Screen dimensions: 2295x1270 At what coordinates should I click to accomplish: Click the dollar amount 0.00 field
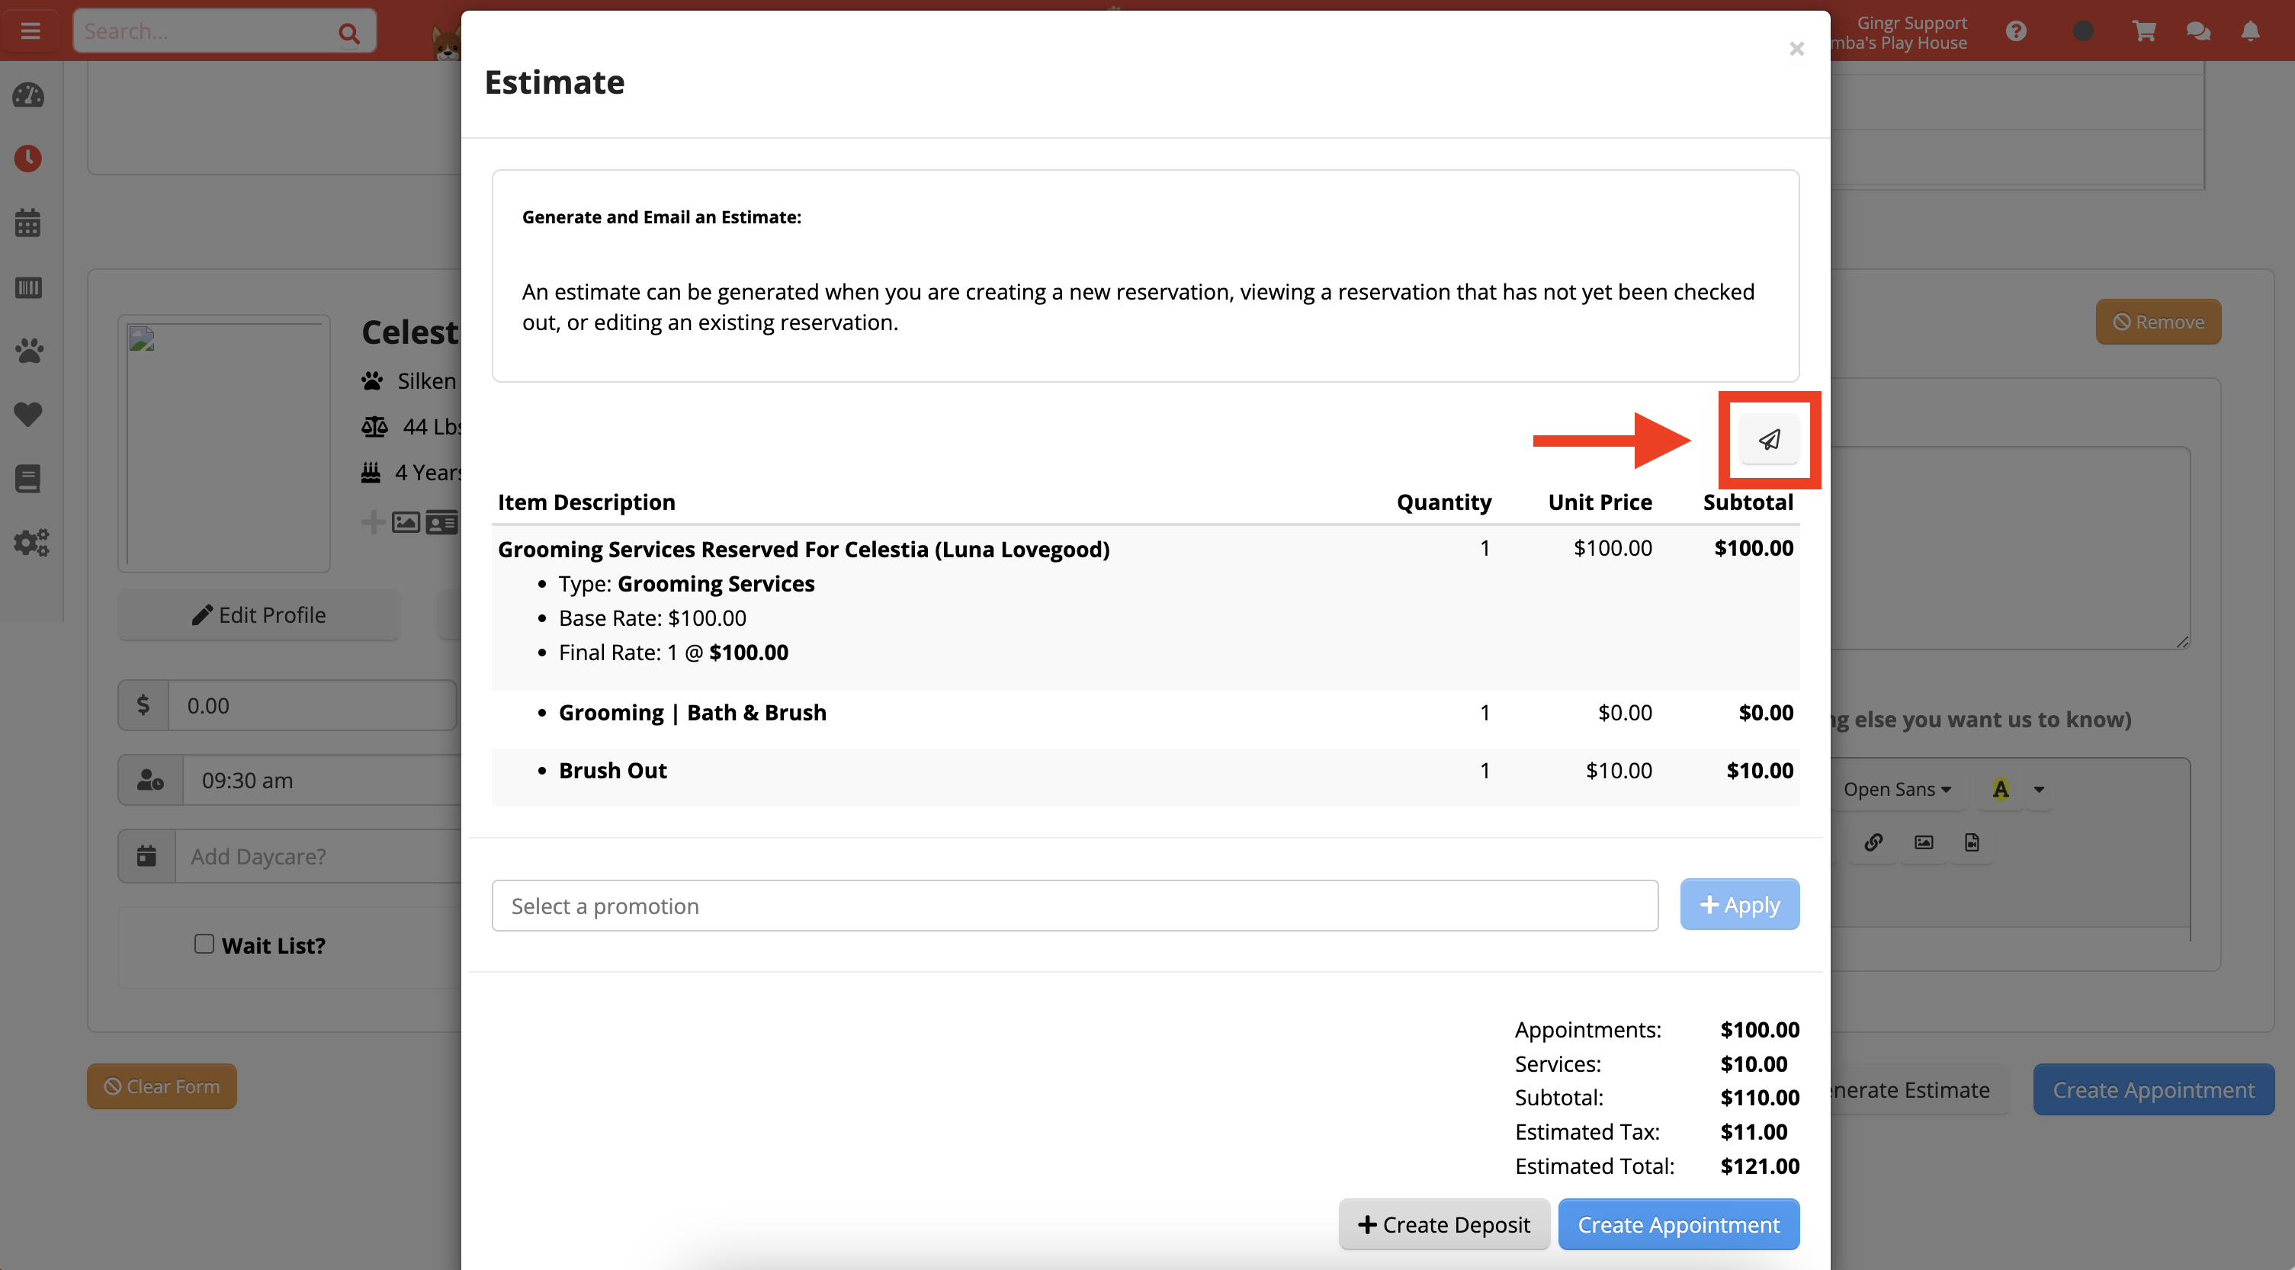[x=312, y=705]
